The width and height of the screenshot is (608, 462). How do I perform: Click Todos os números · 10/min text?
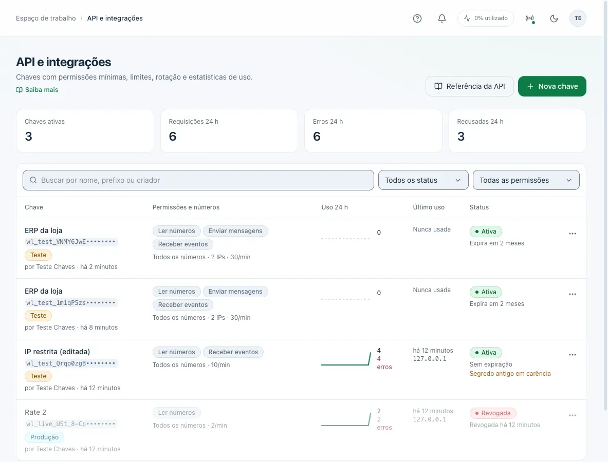(191, 365)
